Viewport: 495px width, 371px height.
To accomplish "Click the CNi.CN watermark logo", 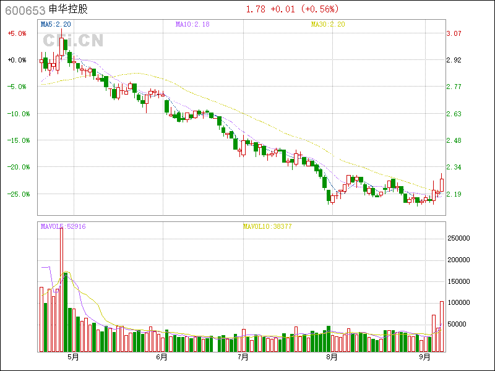I will [x=72, y=41].
